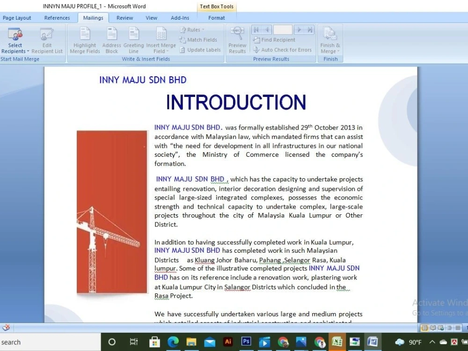Click Find Recipient
This screenshot has width=468, height=351.
[274, 40]
